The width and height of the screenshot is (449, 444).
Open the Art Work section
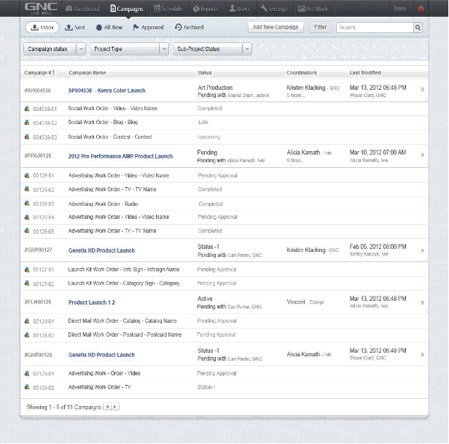click(x=313, y=9)
